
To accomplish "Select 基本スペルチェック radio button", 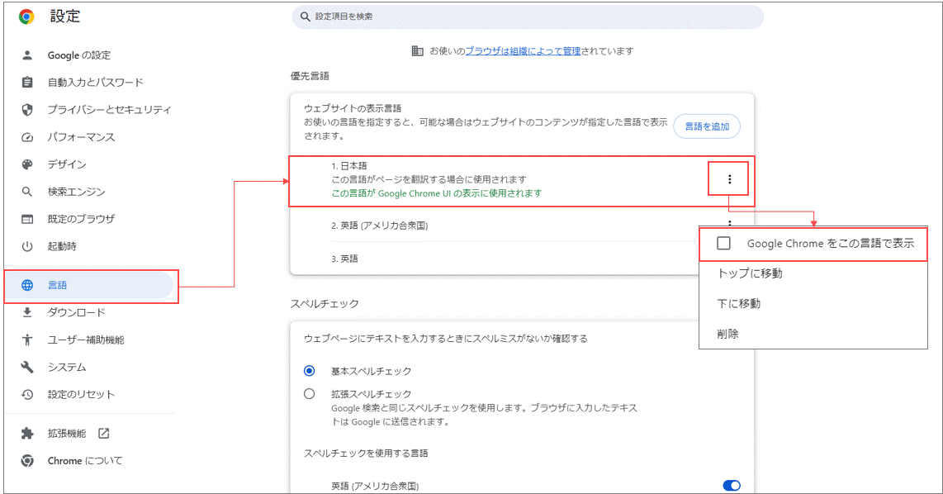I will pyautogui.click(x=309, y=371).
